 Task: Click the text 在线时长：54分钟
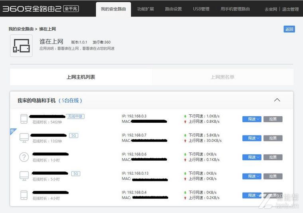(47, 122)
